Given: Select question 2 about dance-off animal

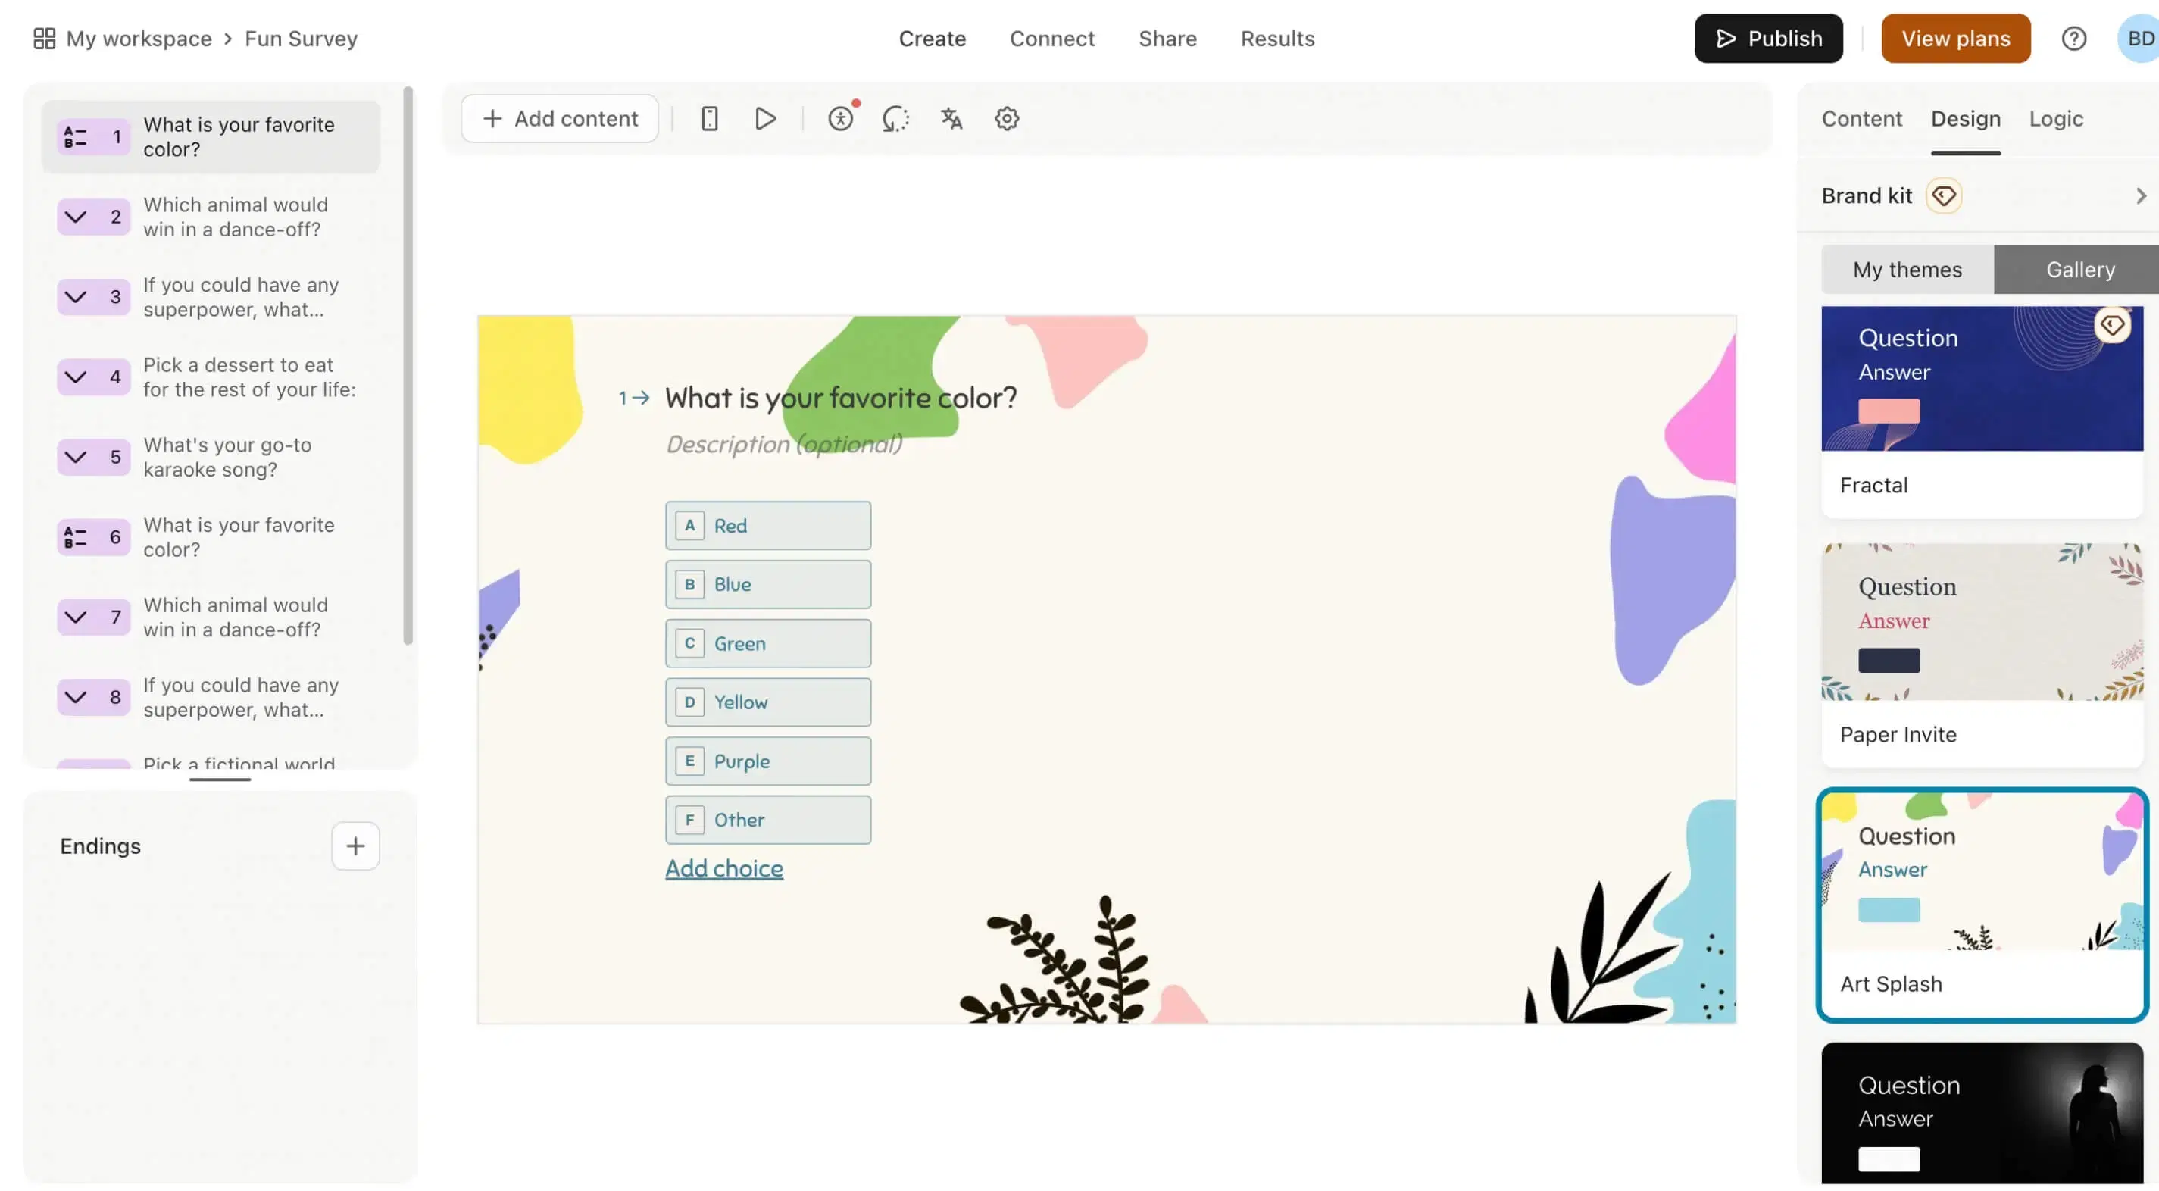Looking at the screenshot, I should pyautogui.click(x=211, y=217).
